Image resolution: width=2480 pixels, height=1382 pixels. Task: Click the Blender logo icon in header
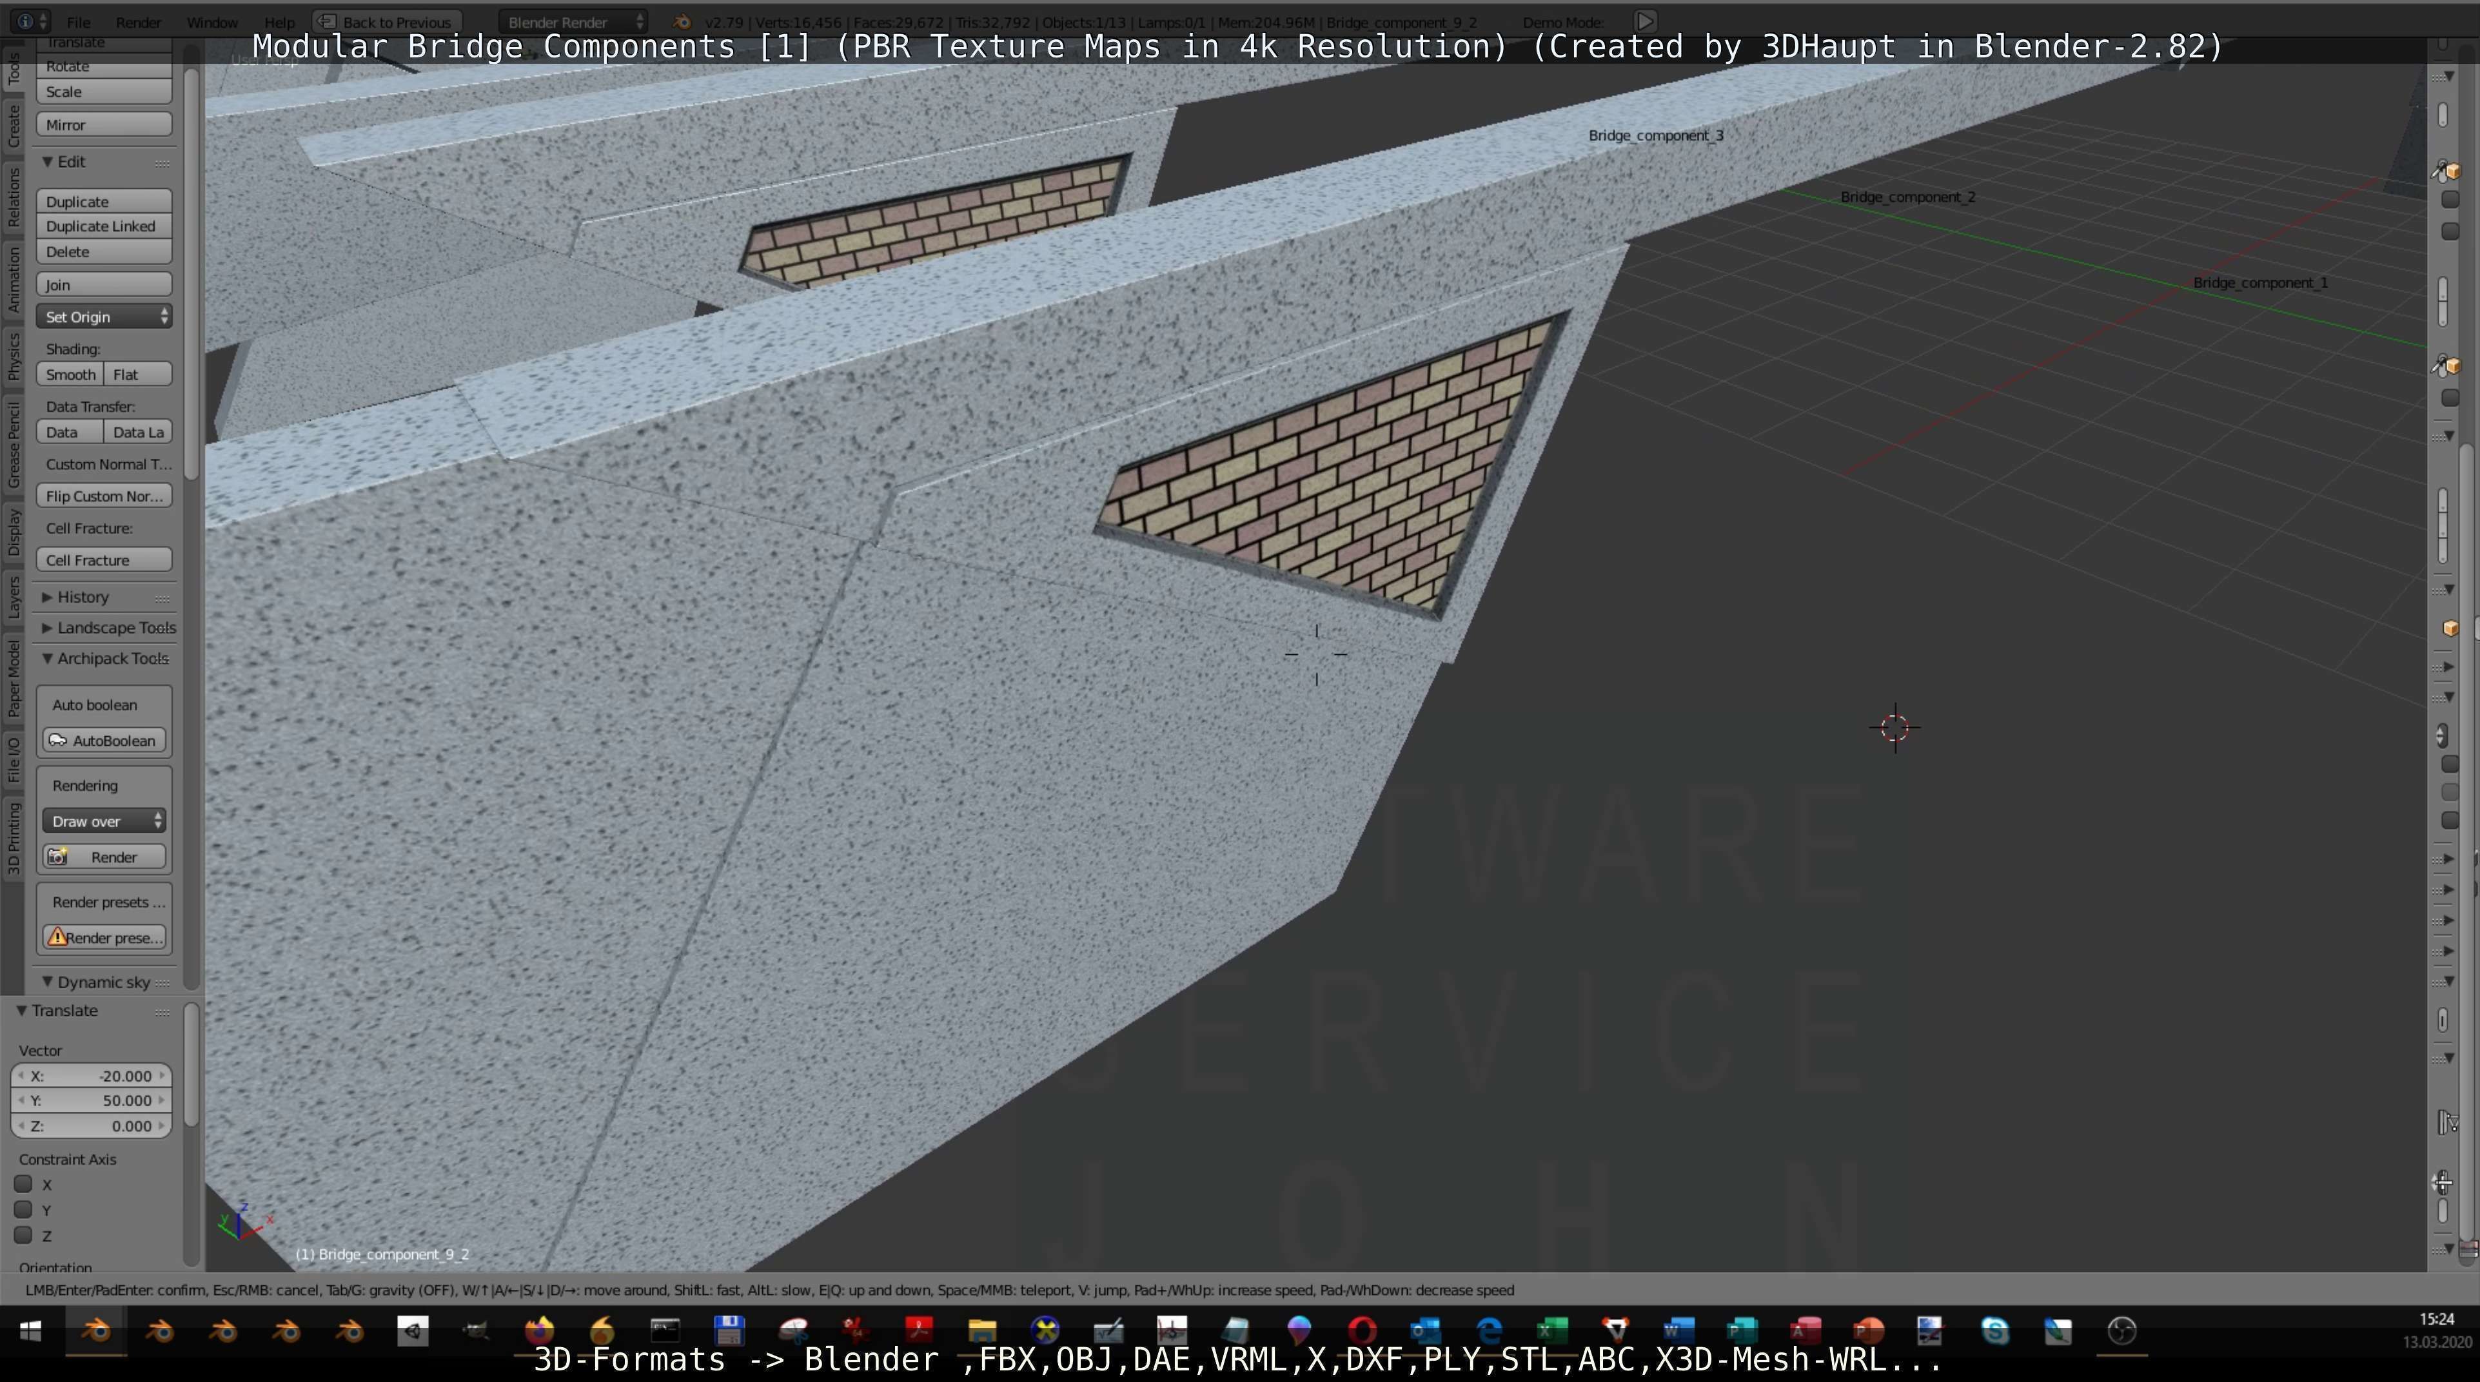point(682,21)
